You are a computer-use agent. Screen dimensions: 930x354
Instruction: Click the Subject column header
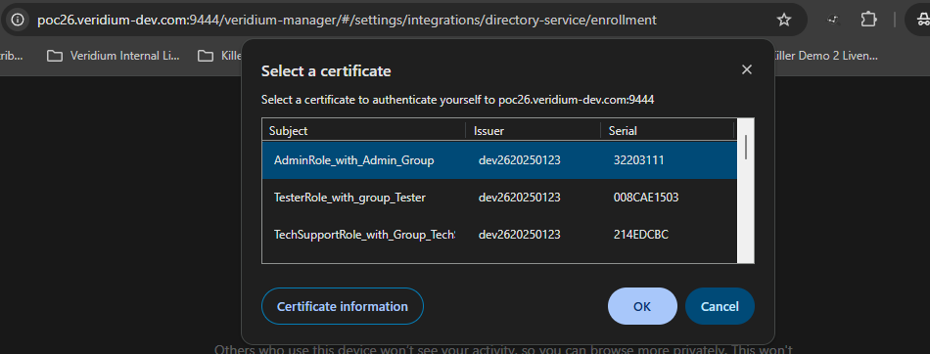(x=364, y=130)
